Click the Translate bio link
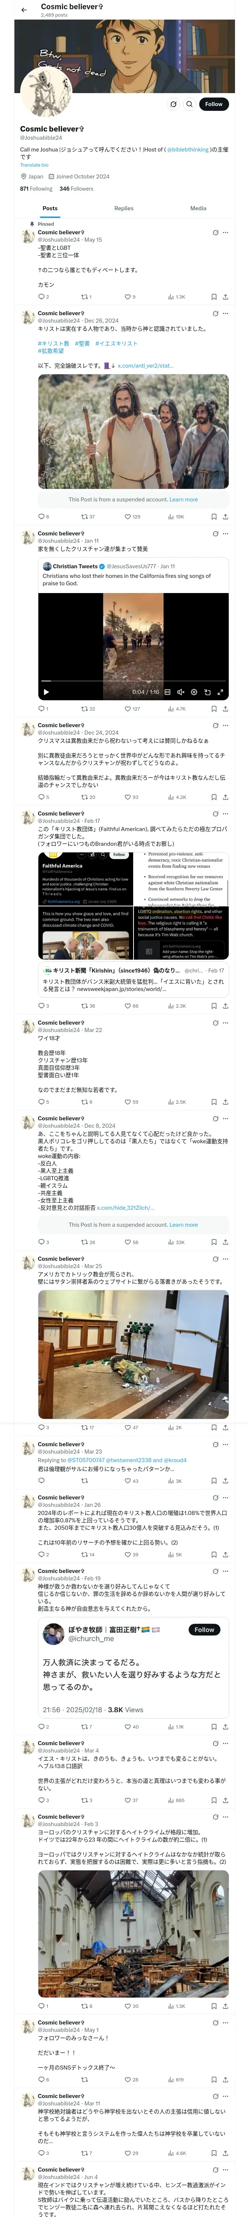The image size is (249, 2217). coord(34,164)
